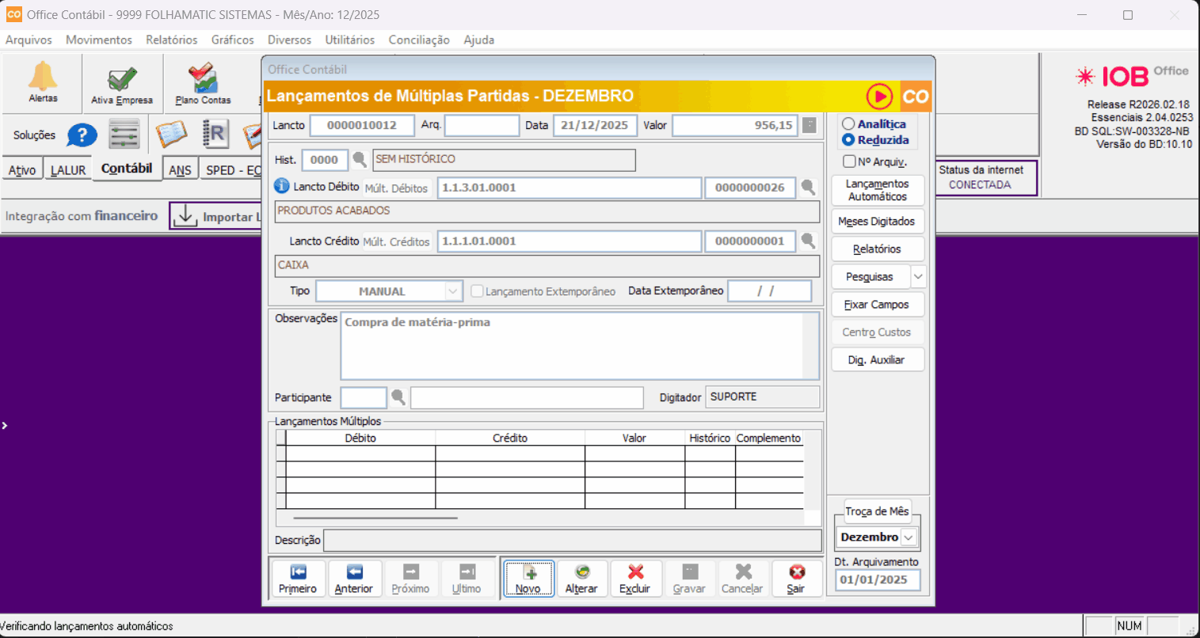The height and width of the screenshot is (638, 1200).
Task: Select the Analítica radio option
Action: 848,124
